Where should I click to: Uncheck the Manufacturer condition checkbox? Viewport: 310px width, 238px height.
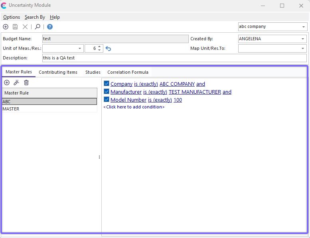tap(107, 92)
